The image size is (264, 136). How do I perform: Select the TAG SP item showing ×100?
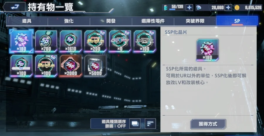[x=21, y=66]
